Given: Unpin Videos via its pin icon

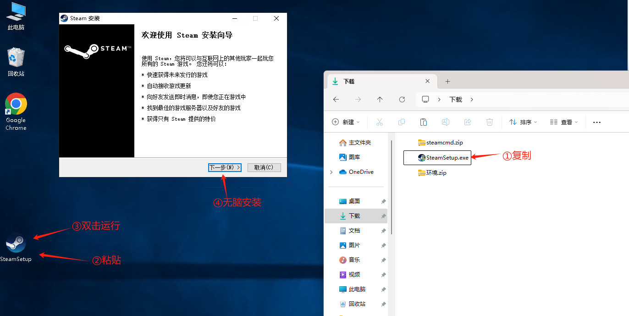Looking at the screenshot, I should (x=383, y=275).
